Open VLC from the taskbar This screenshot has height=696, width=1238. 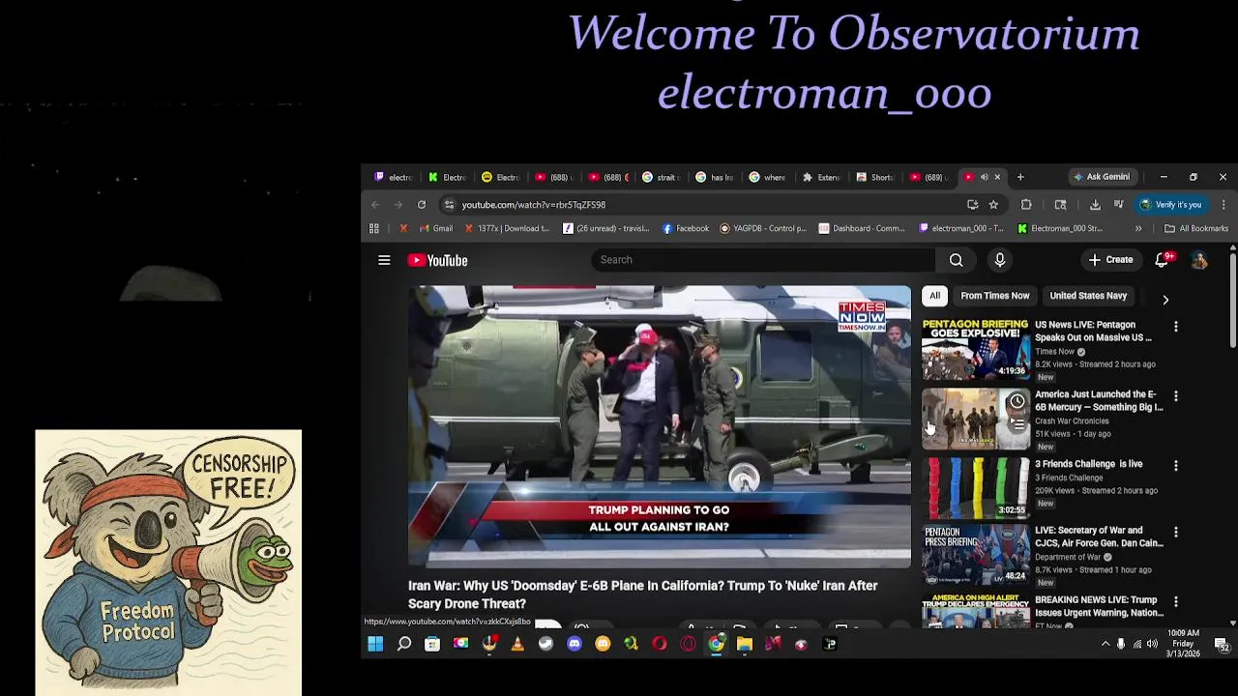pos(517,644)
